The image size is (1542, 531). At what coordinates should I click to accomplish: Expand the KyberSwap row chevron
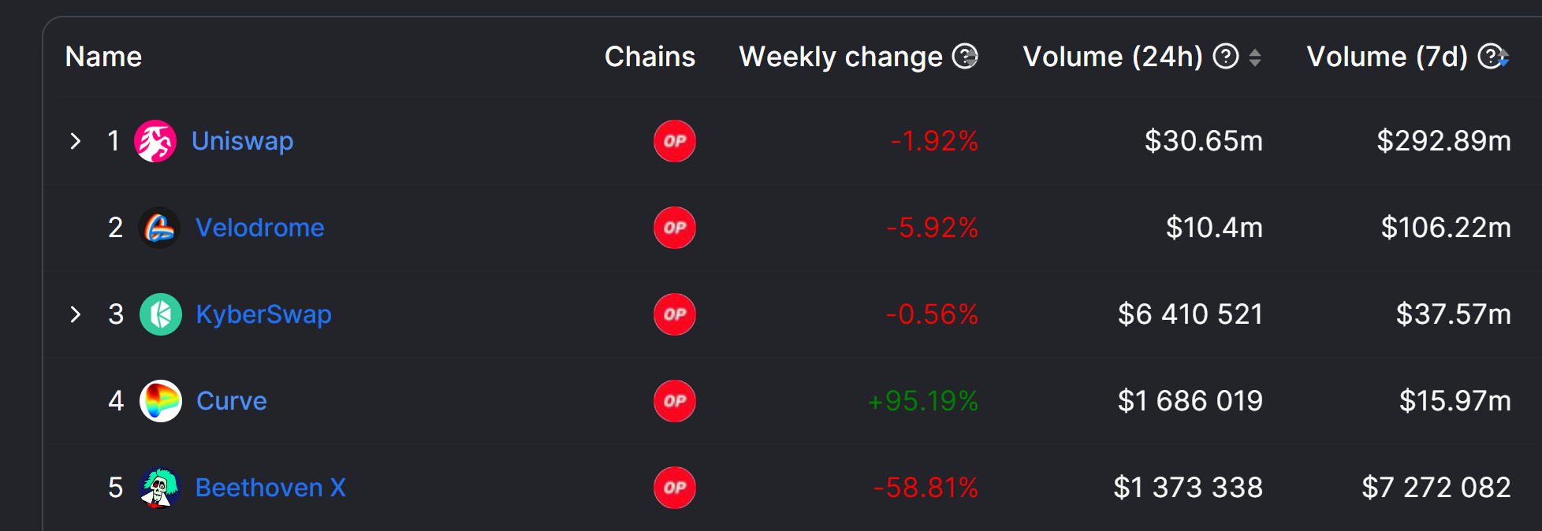click(76, 314)
